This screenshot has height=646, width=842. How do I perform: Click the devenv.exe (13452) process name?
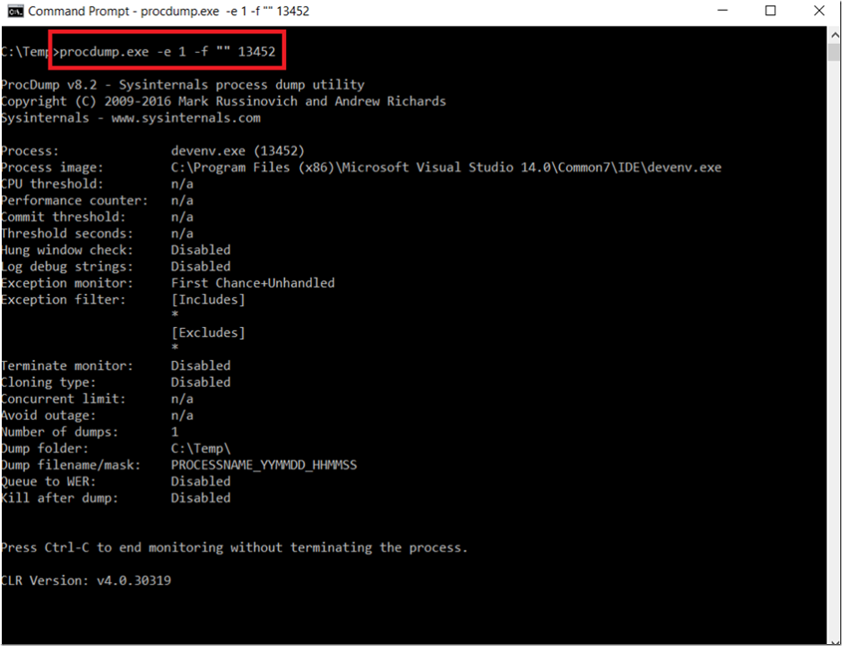click(x=237, y=151)
